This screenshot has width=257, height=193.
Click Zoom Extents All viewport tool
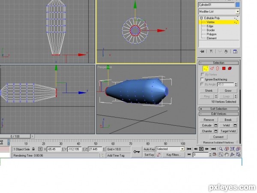[238, 149]
